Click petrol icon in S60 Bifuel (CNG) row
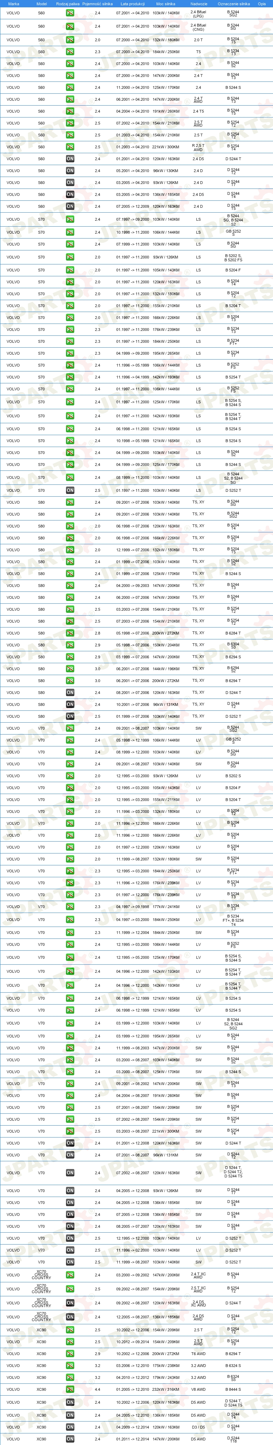 [70, 26]
